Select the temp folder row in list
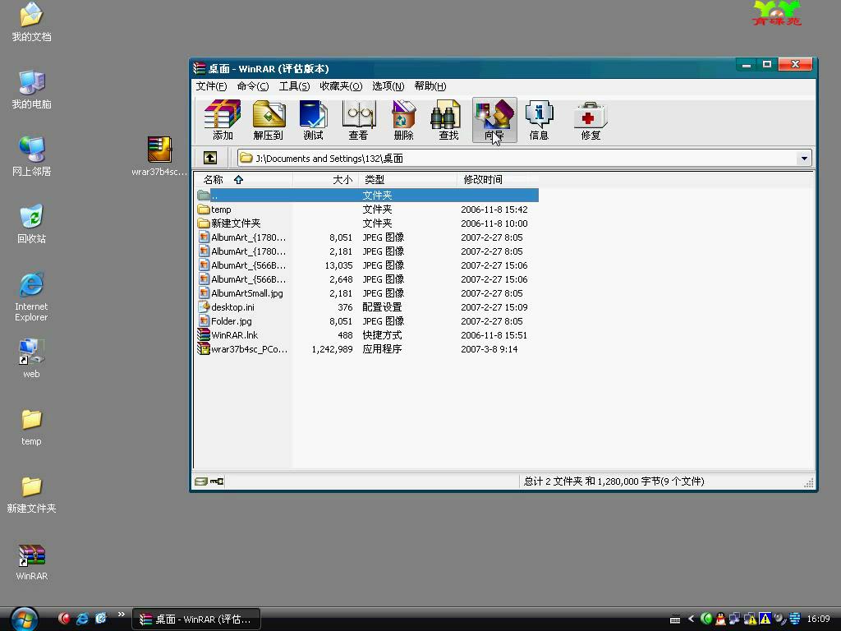841x631 pixels. pyautogui.click(x=367, y=210)
